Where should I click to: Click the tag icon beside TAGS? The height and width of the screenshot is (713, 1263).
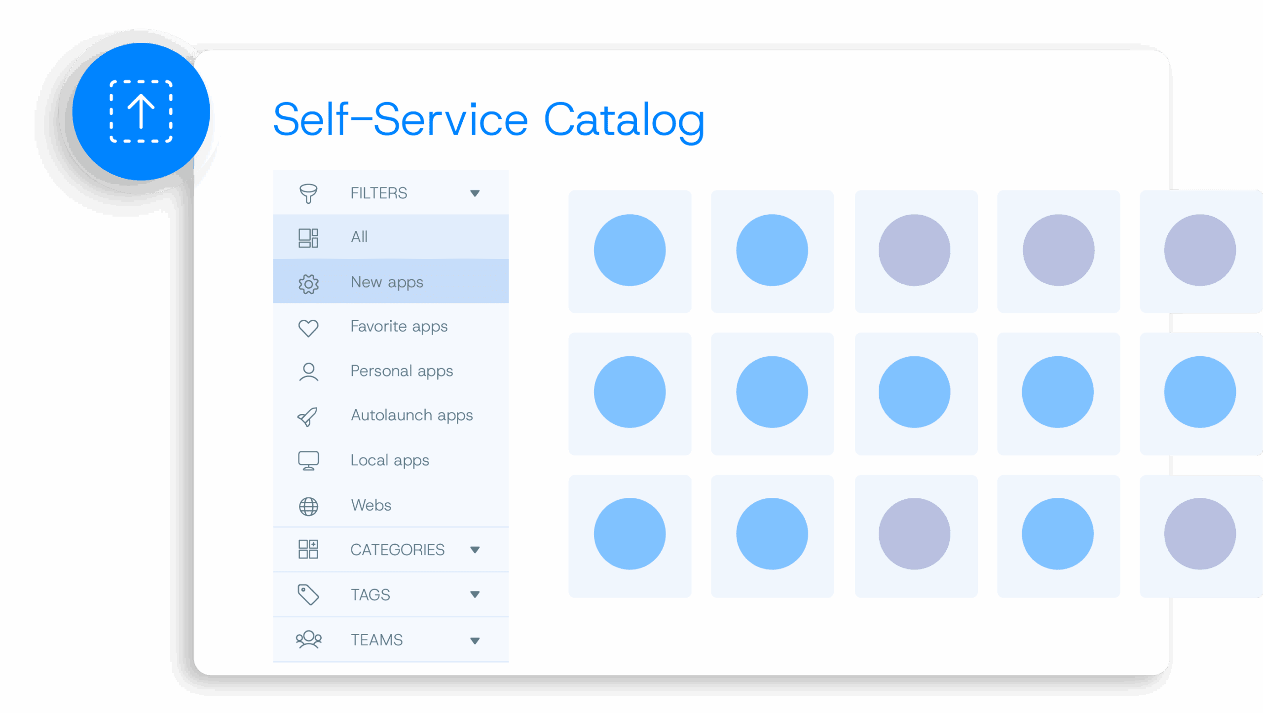click(x=308, y=595)
